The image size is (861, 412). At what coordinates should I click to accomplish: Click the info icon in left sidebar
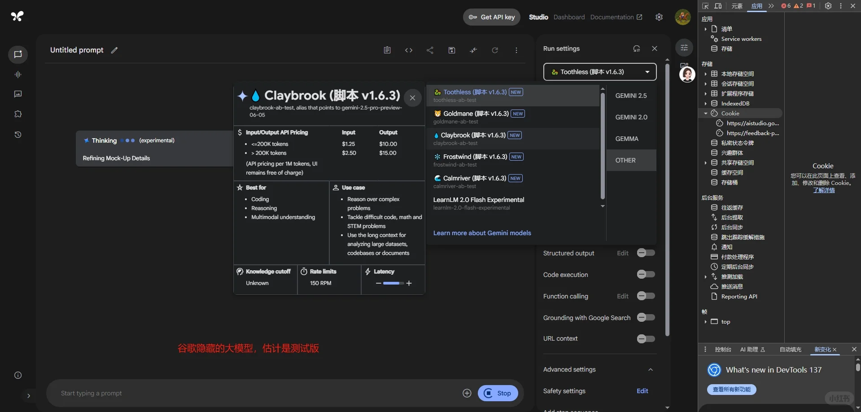click(18, 375)
